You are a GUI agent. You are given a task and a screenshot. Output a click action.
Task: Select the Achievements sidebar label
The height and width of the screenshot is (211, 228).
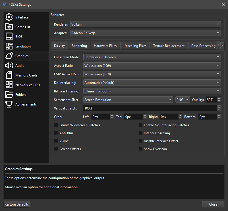pyautogui.click(x=26, y=104)
